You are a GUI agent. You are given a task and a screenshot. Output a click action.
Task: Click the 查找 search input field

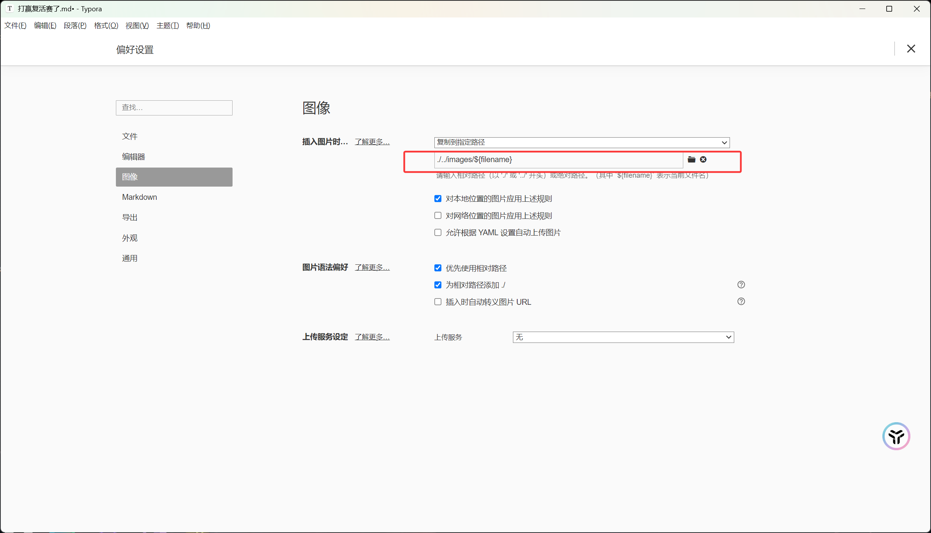coord(174,108)
